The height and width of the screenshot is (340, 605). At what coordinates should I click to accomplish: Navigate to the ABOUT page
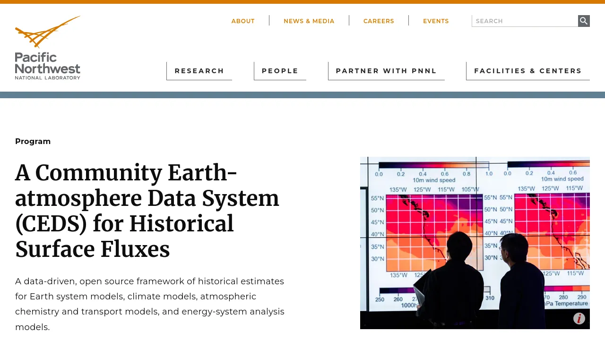click(242, 21)
